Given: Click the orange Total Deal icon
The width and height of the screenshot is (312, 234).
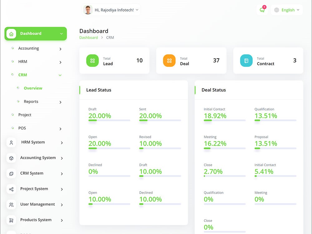Looking at the screenshot, I should (169, 61).
